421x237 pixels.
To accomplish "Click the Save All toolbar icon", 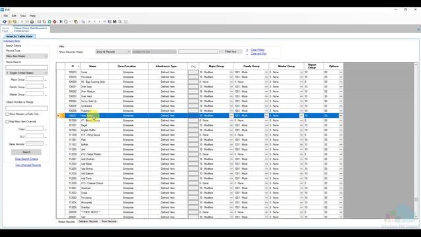I will click(x=44, y=22).
